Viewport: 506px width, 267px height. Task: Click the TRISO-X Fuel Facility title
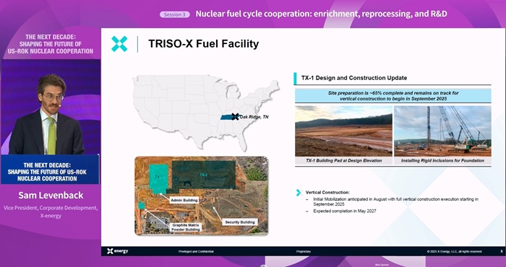(203, 44)
